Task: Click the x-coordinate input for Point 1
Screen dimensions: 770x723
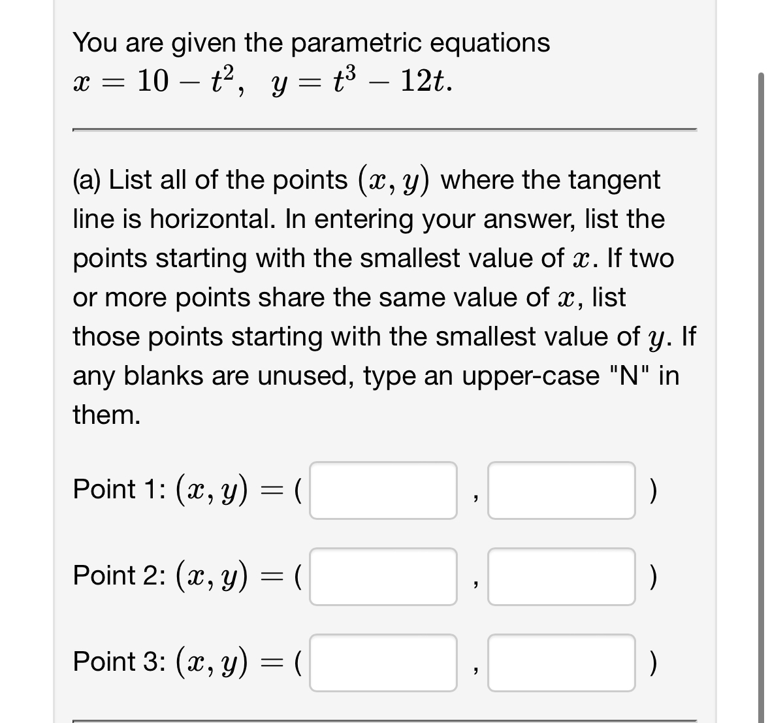Action: pyautogui.click(x=383, y=490)
